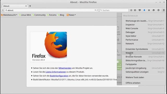Click the site identity icon in URL bar
The height and width of the screenshot is (94, 167).
click(6, 10)
